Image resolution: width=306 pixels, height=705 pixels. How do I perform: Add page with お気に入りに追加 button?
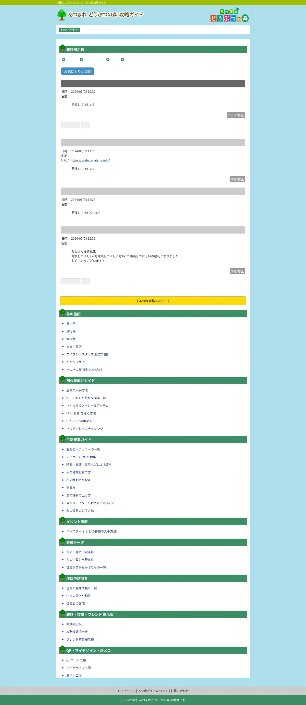click(78, 72)
